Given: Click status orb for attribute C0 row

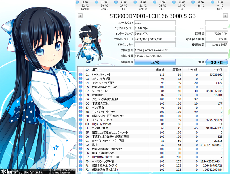Looking at the screenshot, I should point(80,136).
